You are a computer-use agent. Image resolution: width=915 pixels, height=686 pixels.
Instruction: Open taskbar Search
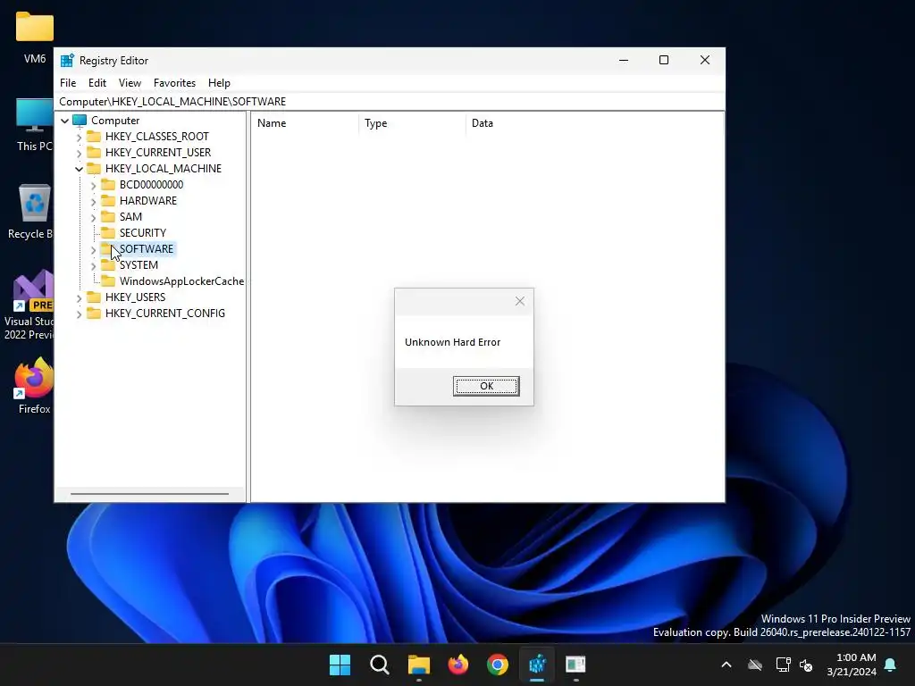coord(379,665)
